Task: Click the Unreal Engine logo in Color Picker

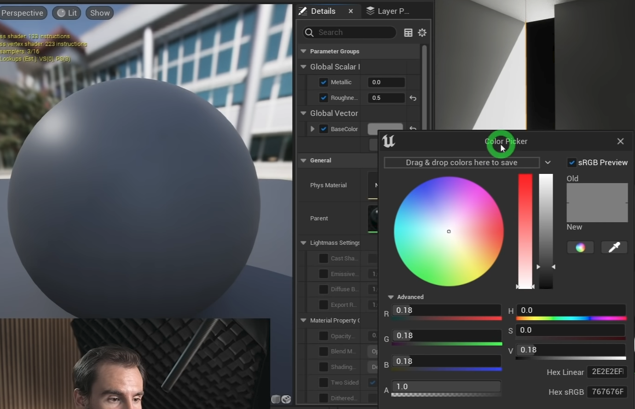Action: [389, 141]
